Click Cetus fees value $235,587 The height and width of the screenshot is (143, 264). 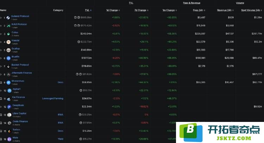pyautogui.click(x=200, y=34)
